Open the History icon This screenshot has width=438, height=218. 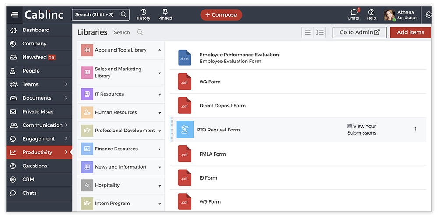point(143,14)
